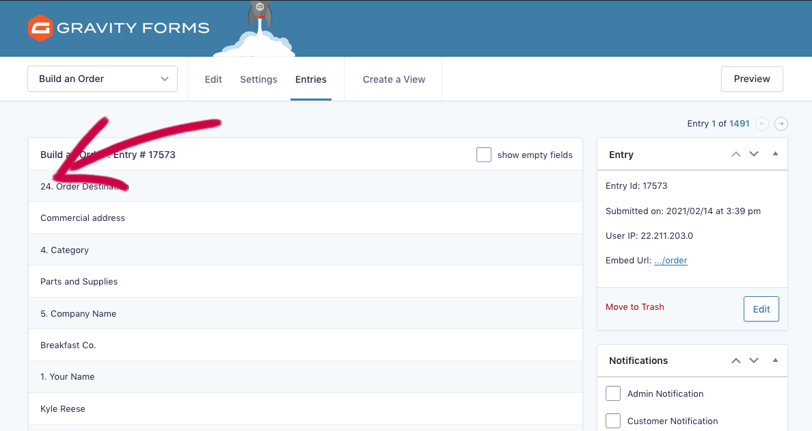The width and height of the screenshot is (812, 431).
Task: Click the Commercial address value
Action: pos(83,218)
